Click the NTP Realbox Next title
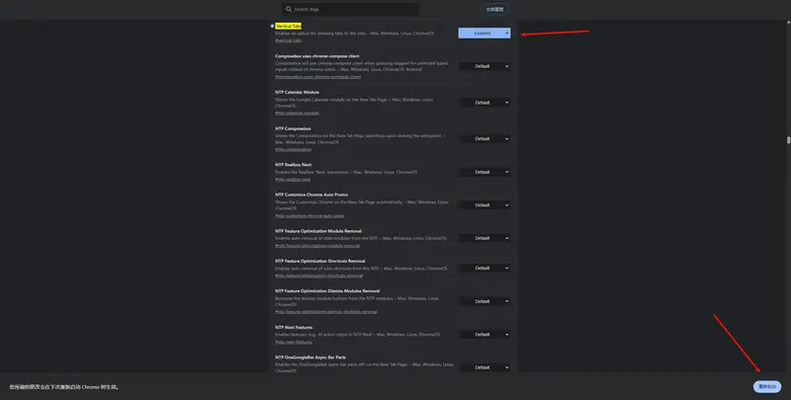Image resolution: width=791 pixels, height=400 pixels. [x=293, y=165]
